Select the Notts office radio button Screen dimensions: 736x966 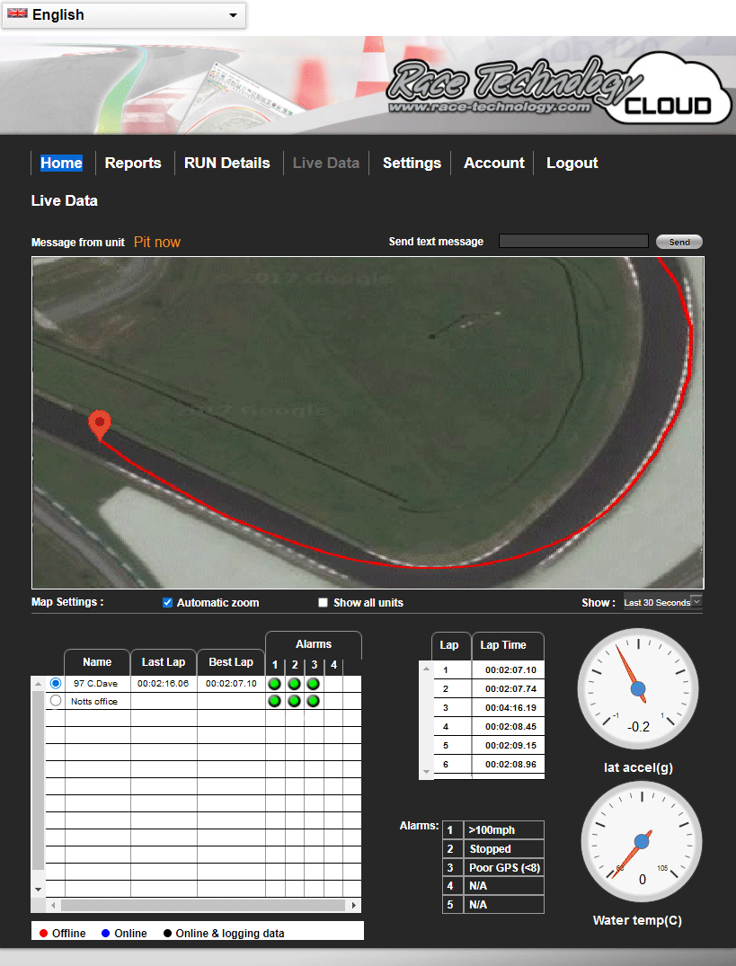click(55, 700)
